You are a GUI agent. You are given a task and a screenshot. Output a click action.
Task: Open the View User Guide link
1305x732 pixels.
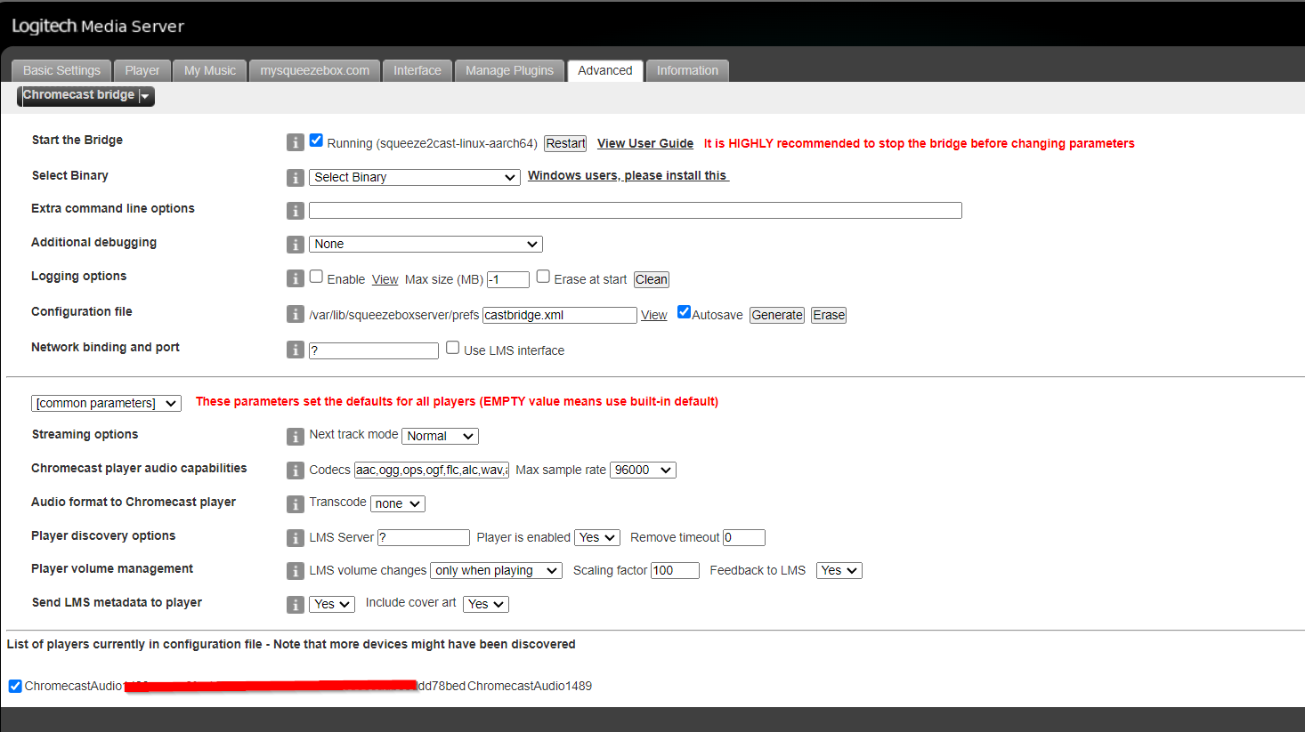[645, 143]
